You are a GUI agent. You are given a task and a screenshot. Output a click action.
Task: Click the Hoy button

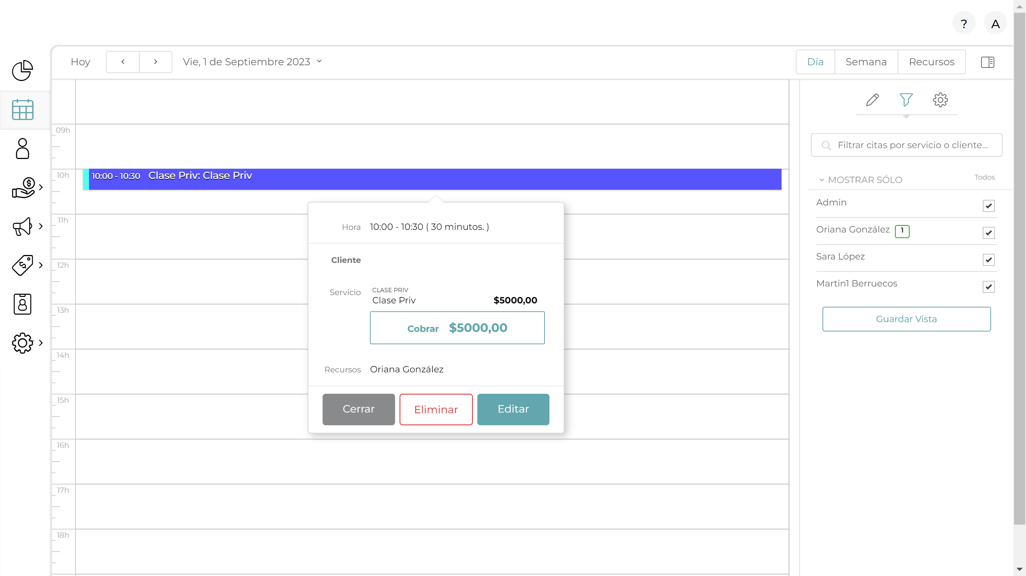(80, 61)
